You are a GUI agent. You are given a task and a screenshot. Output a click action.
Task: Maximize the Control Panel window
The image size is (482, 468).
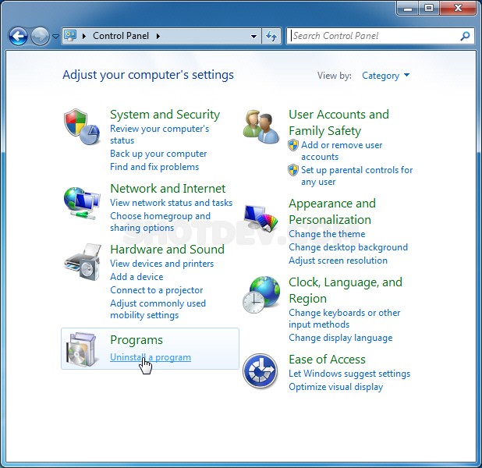429,8
